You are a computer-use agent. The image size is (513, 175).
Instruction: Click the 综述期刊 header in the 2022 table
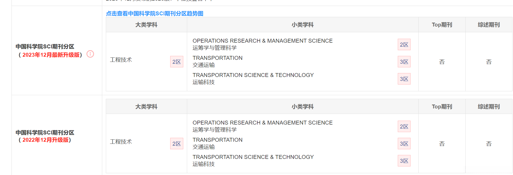click(489, 107)
